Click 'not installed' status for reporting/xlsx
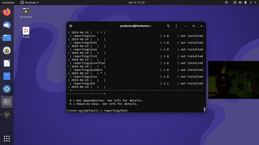This screenshot has width=259, height=145. pyautogui.click(x=191, y=77)
